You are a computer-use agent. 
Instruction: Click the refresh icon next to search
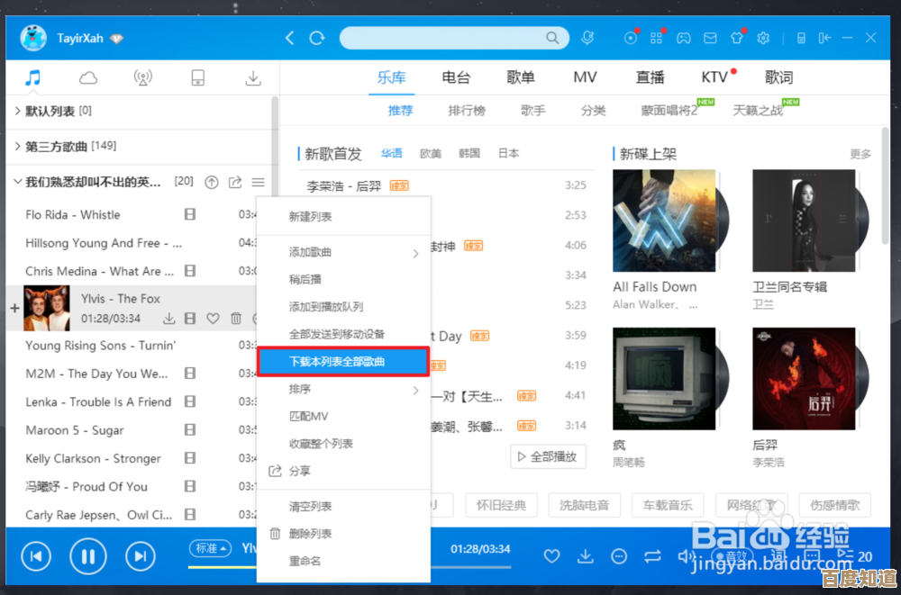[317, 38]
